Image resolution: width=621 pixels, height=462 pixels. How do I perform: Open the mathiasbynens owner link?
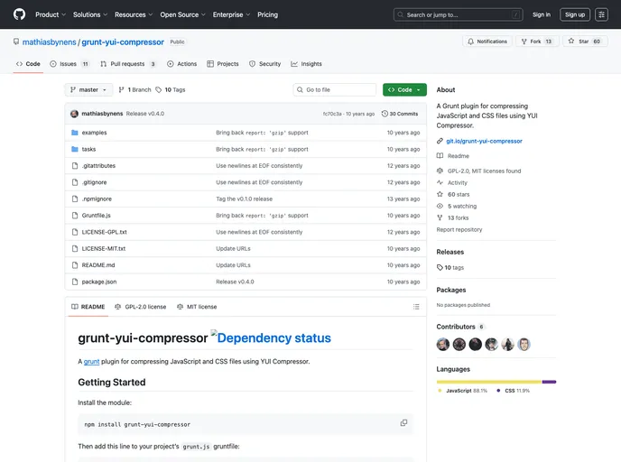click(49, 42)
